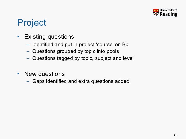
Task: Click the 'Reading' wordmark in logo
Action: [168, 14]
